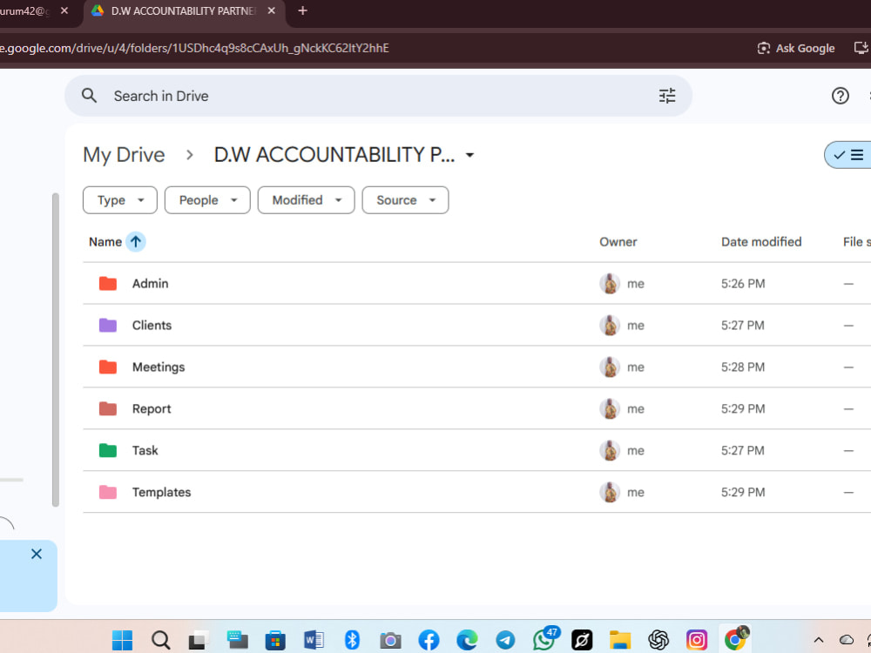This screenshot has width=871, height=653.
Task: Click the install app icon in address bar
Action: 861,48
